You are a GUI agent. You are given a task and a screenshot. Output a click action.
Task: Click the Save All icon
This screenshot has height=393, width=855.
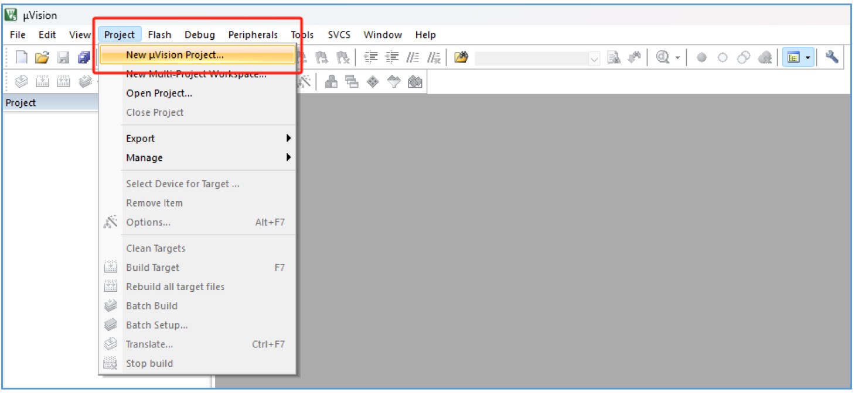tap(84, 57)
